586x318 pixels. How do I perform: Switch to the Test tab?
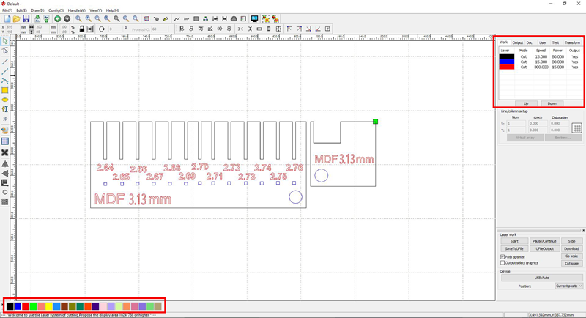556,42
